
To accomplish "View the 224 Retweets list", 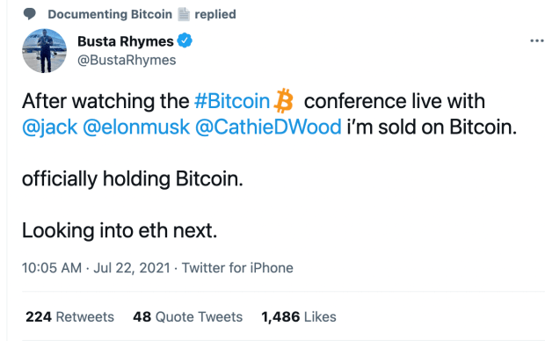I will [x=69, y=317].
